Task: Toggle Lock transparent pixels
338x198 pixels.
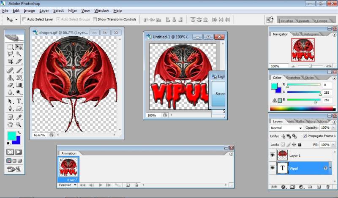Action: pos(283,144)
